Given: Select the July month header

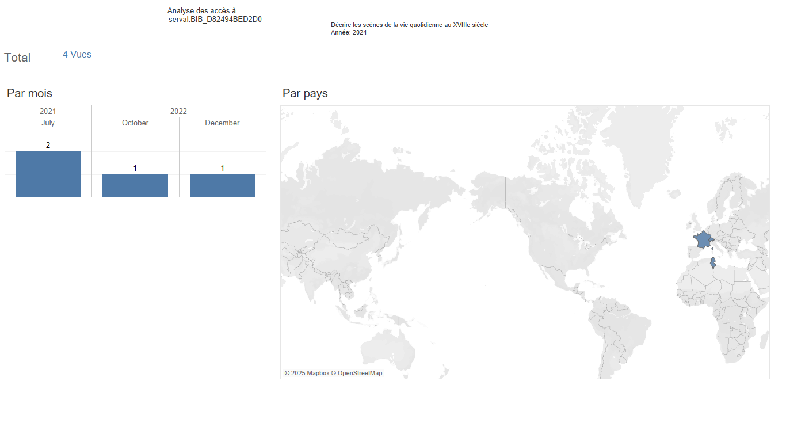Looking at the screenshot, I should pyautogui.click(x=48, y=123).
